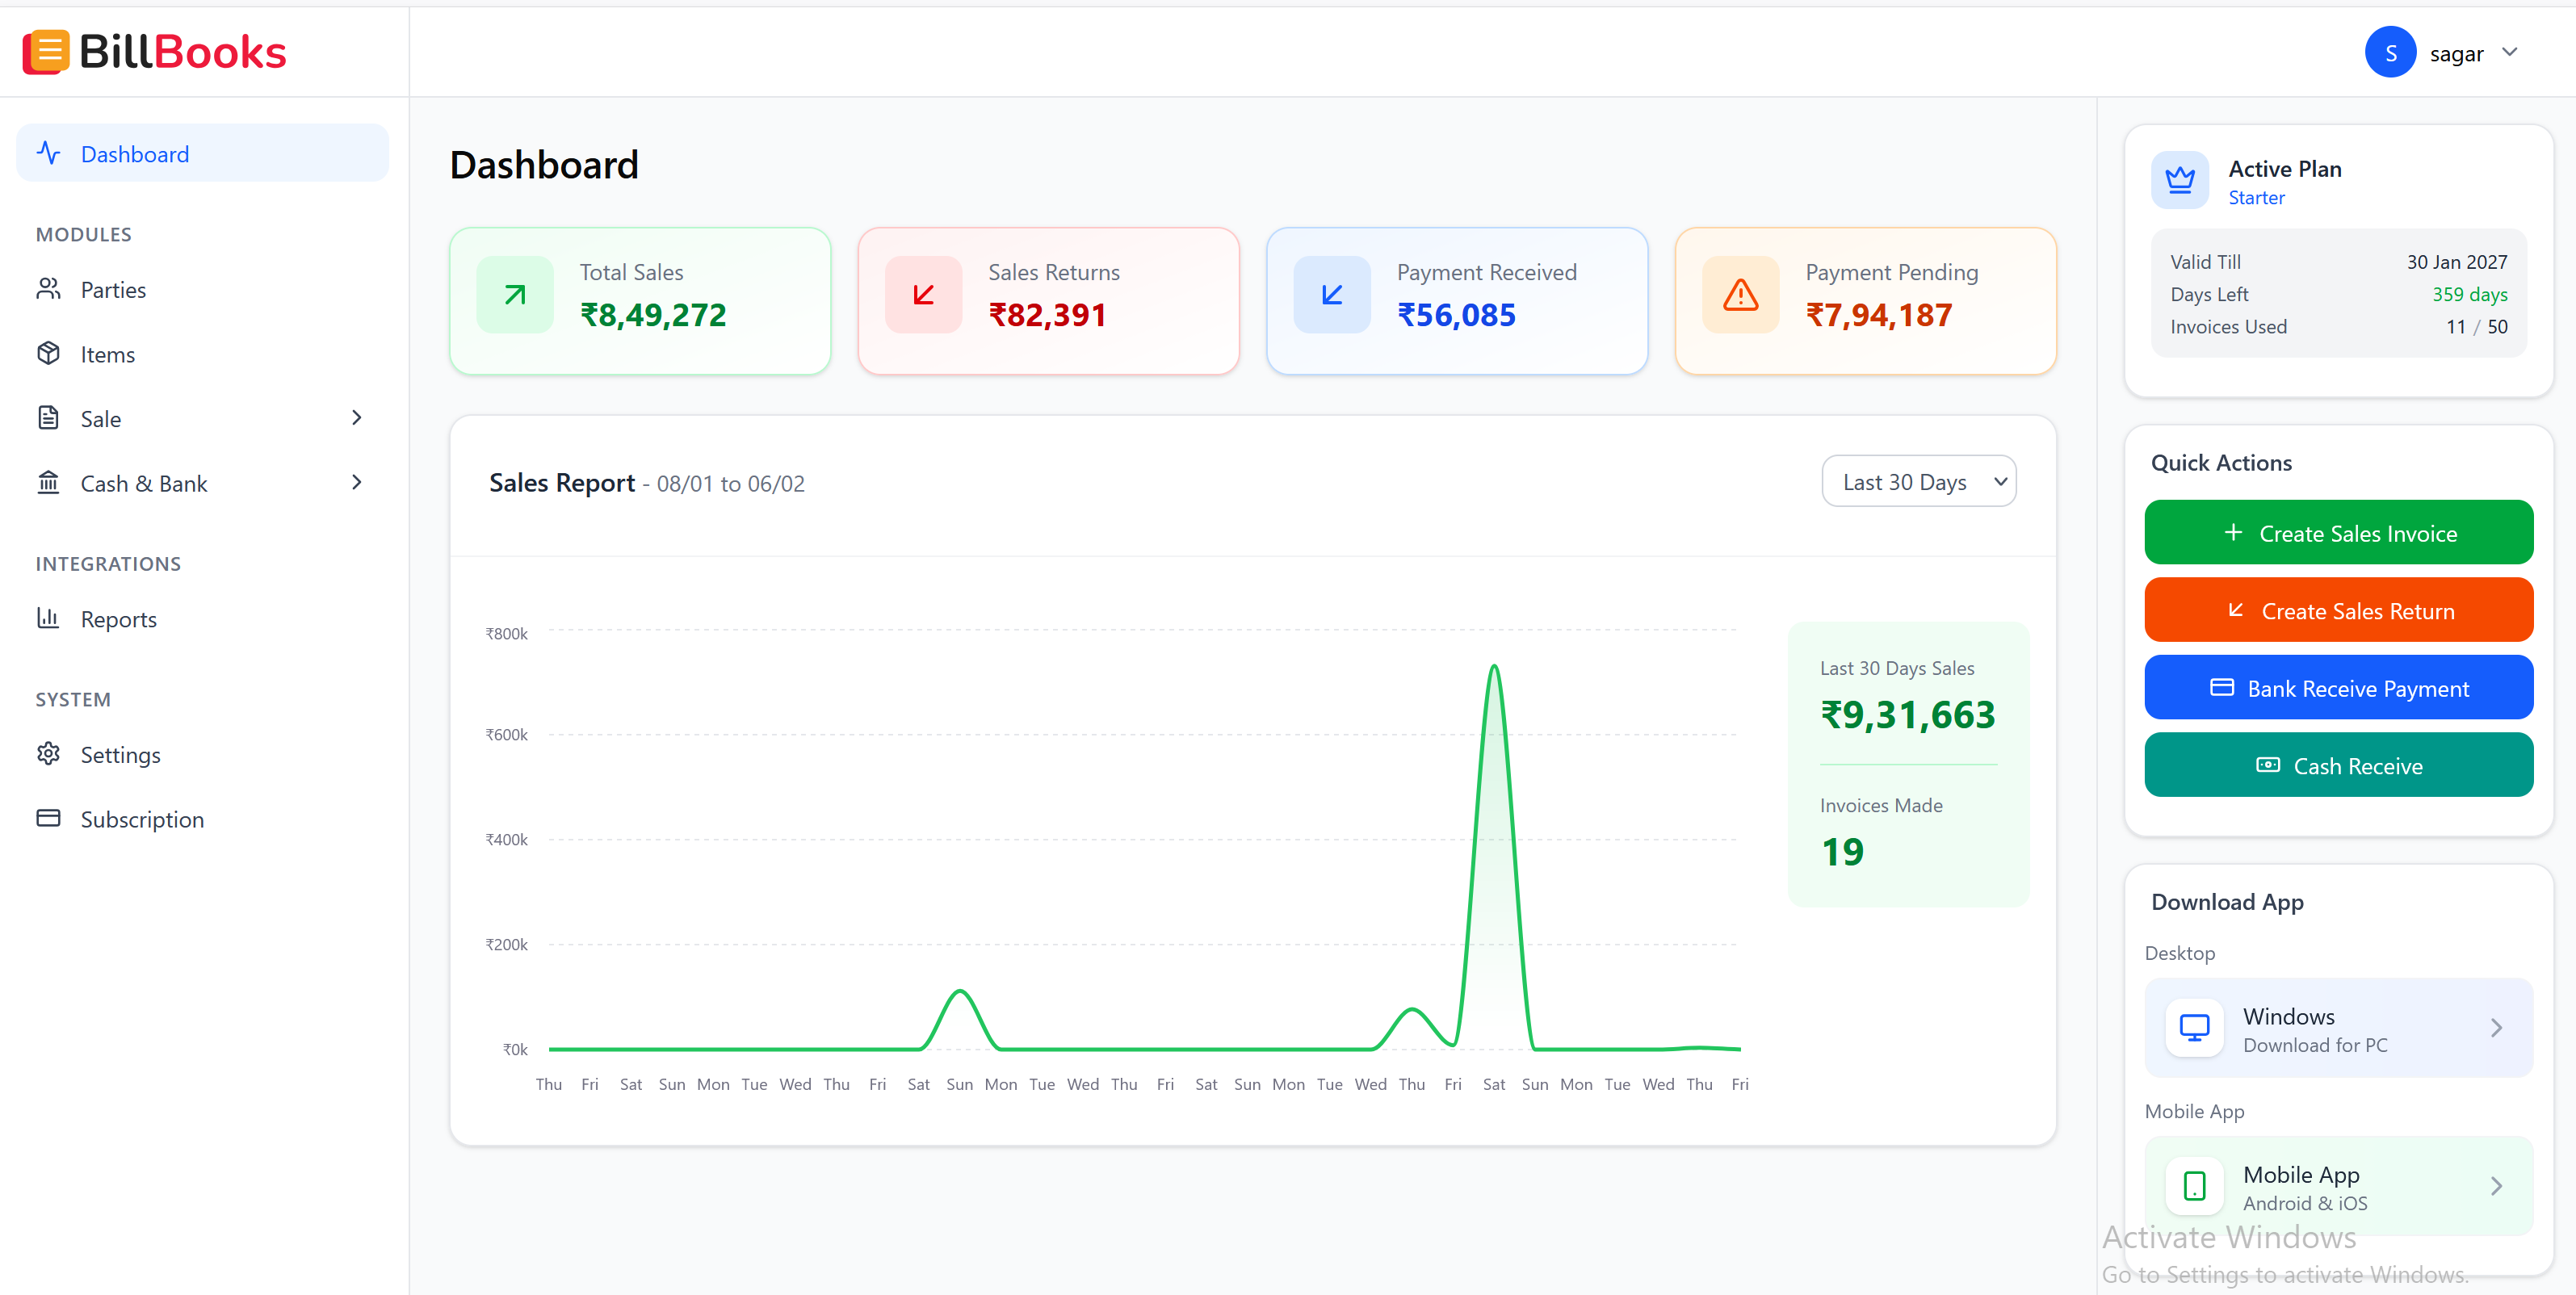
Task: Click the Create Sales Invoice button
Action: tap(2338, 532)
